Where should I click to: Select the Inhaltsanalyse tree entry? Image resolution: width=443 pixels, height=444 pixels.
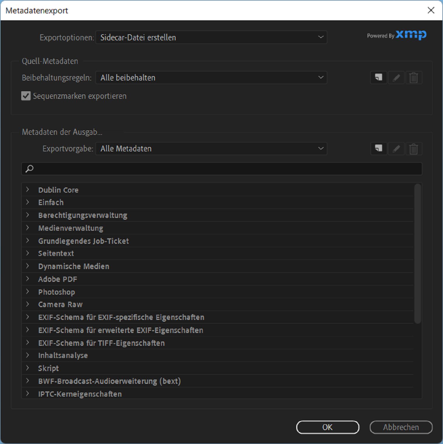point(63,355)
